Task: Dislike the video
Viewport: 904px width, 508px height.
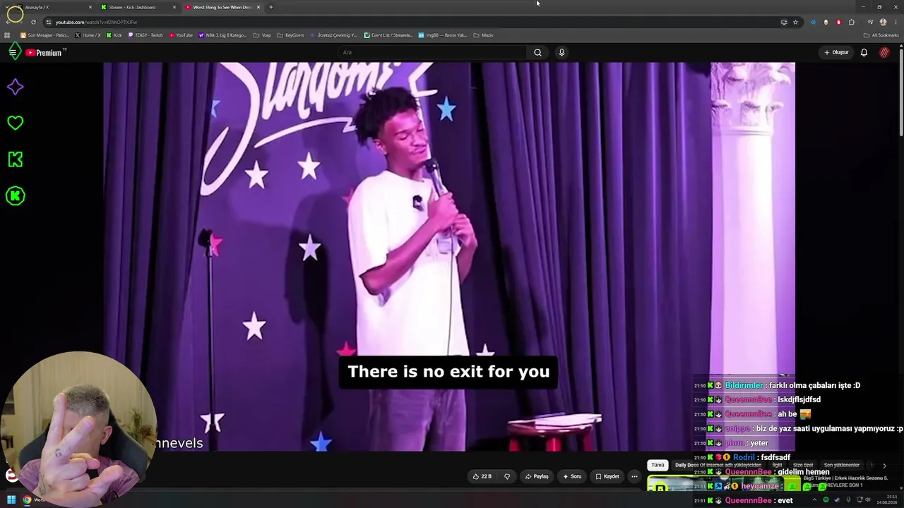Action: point(506,476)
